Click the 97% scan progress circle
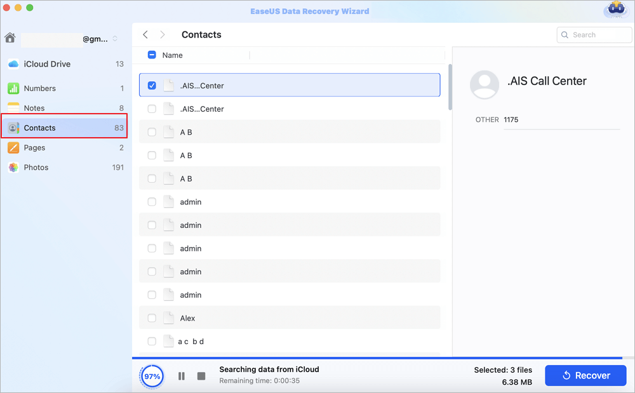The width and height of the screenshot is (635, 393). coord(152,377)
